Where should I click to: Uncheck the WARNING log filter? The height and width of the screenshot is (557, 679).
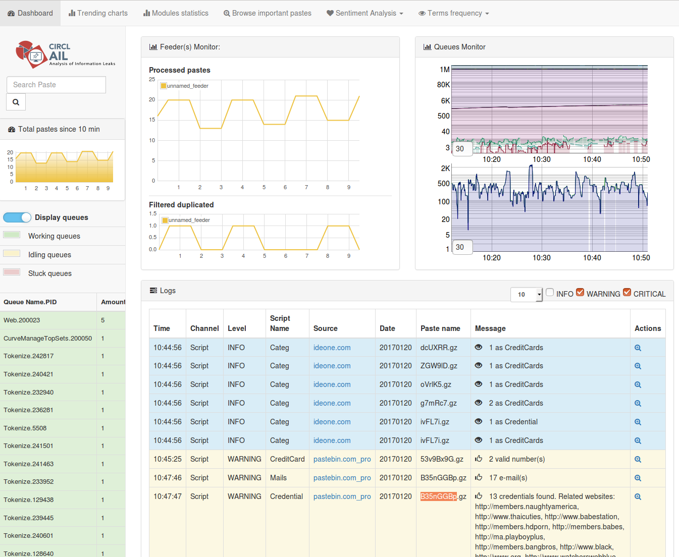click(x=580, y=293)
